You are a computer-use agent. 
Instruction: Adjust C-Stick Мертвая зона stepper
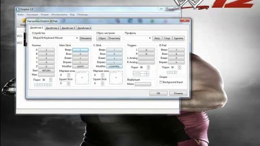pos(102,75)
